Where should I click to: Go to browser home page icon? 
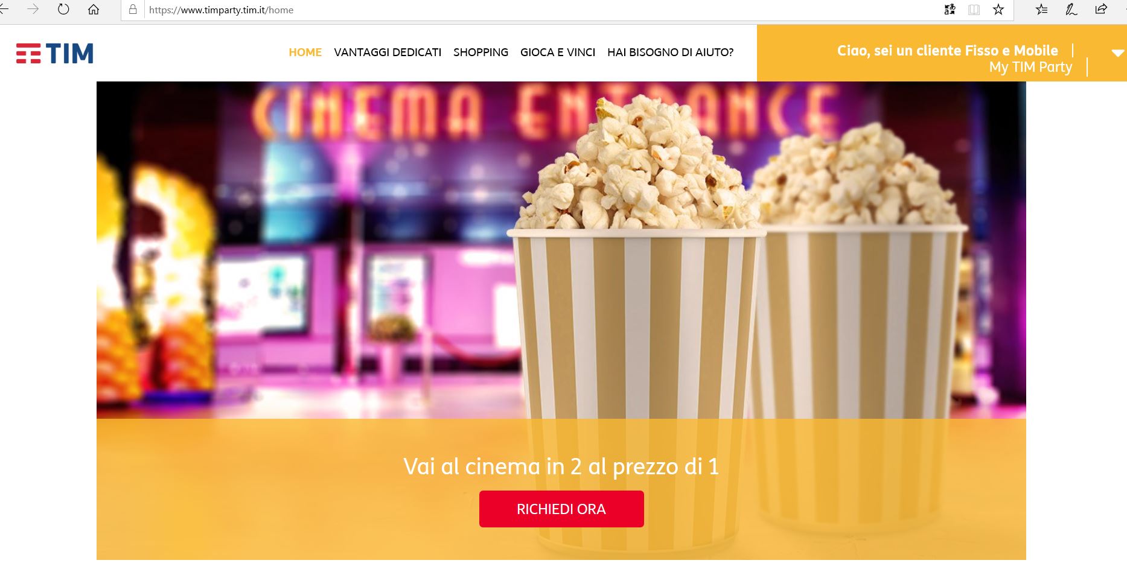tap(94, 10)
